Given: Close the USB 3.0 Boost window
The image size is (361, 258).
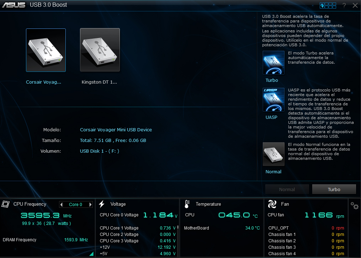Looking at the screenshot, I should (355, 6).
